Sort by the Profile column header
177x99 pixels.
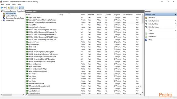point(83,15)
